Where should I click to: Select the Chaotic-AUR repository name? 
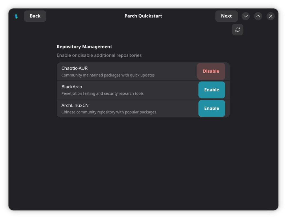75,68
